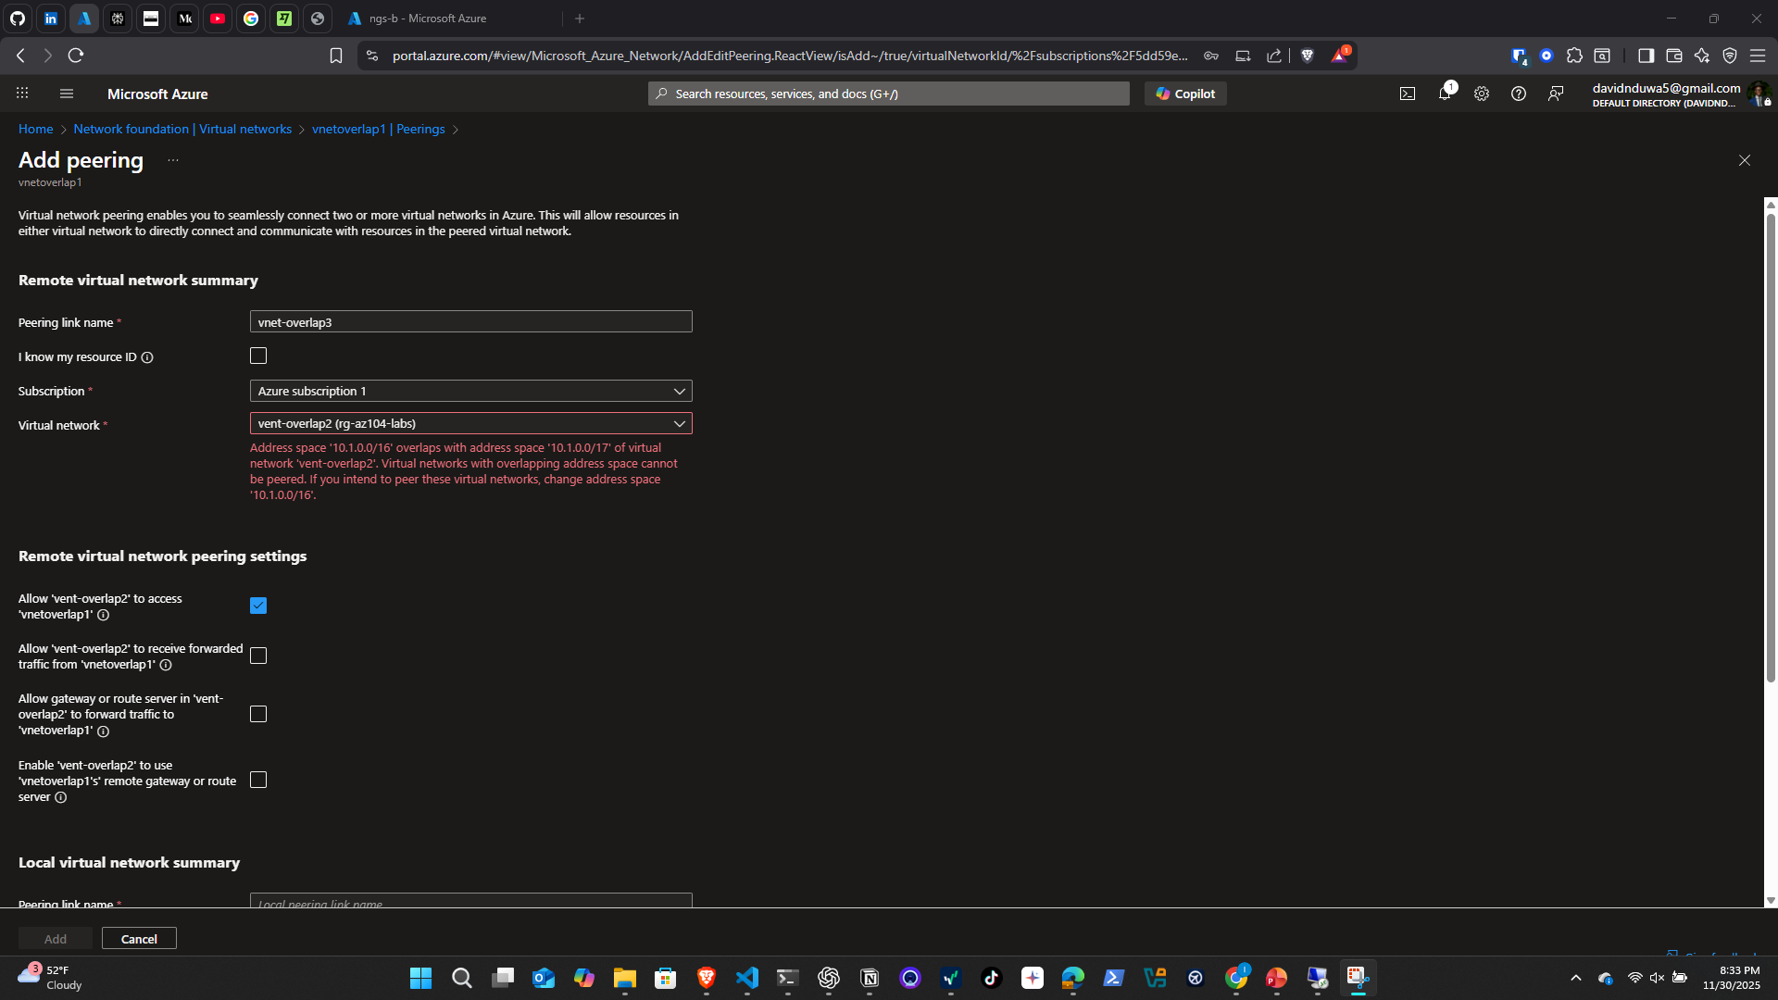
Task: Open Brave Shields icon in address bar
Action: coord(1308,56)
